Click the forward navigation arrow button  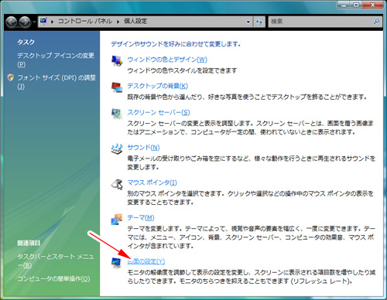pos(25,22)
